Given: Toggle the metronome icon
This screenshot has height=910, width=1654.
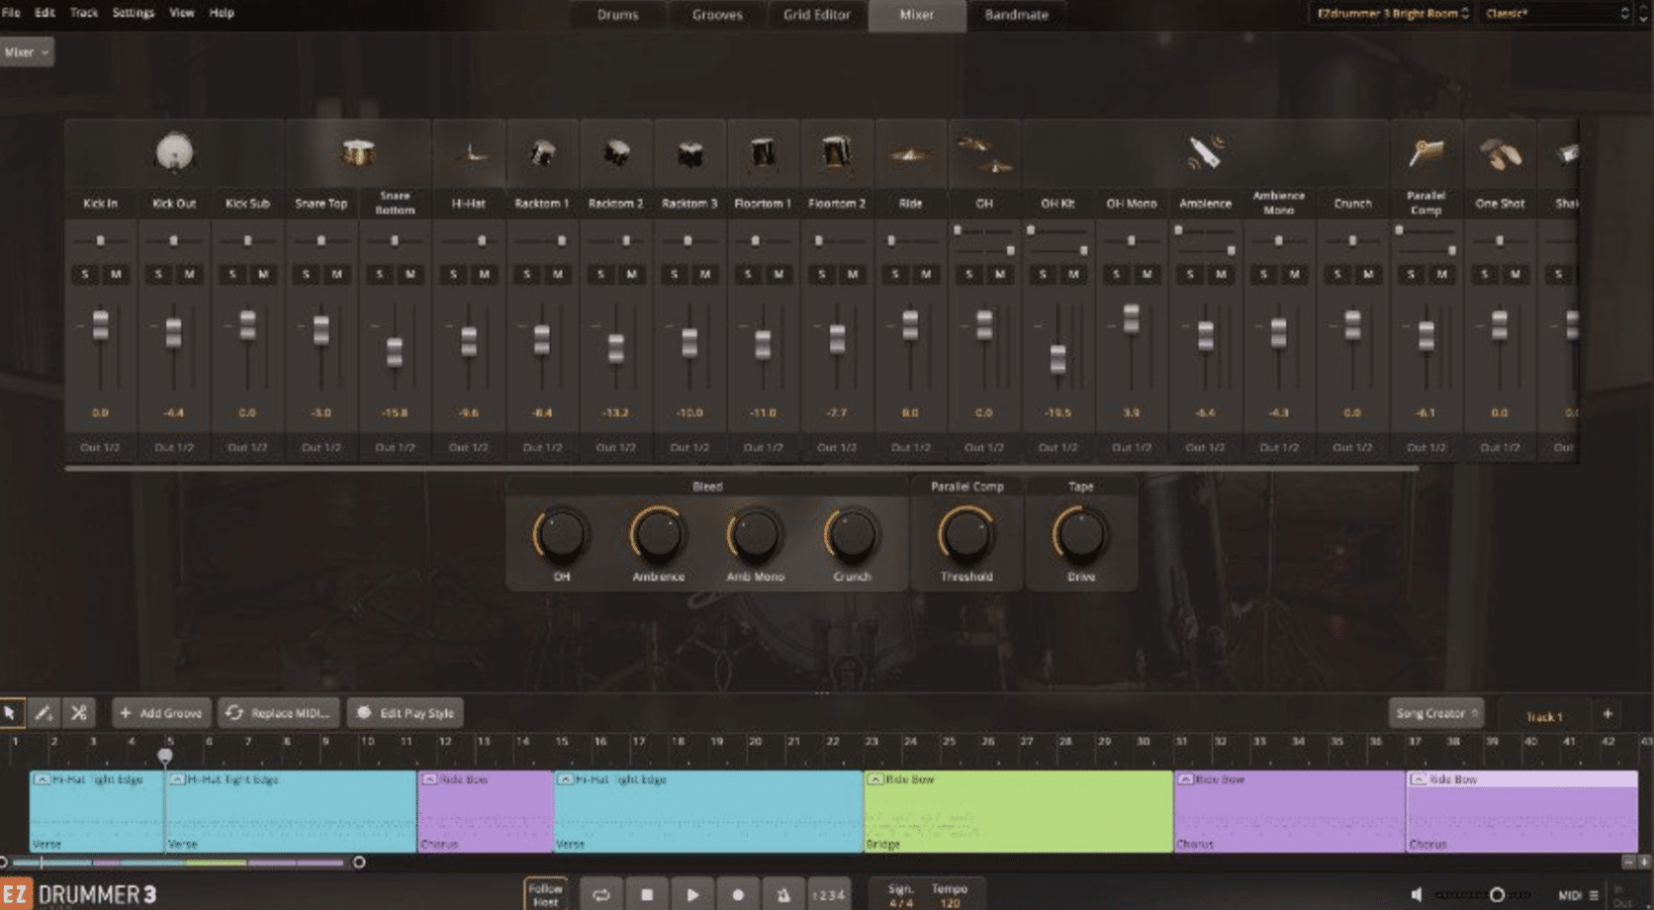Looking at the screenshot, I should coord(783,895).
